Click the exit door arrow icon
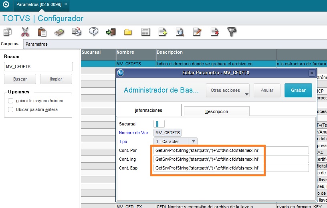The width and height of the screenshot is (327, 208). coord(111,32)
